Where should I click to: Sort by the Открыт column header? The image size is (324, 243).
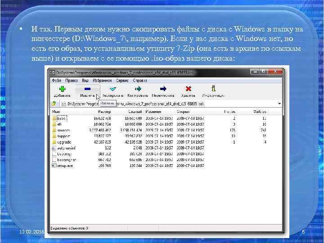click(183, 112)
